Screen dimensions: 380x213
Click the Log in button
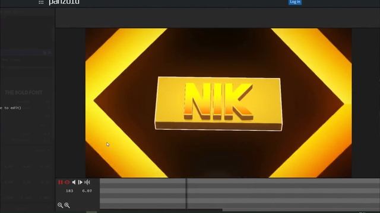295,2
